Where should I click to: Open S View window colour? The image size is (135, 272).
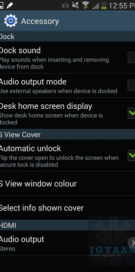[x=67, y=184]
